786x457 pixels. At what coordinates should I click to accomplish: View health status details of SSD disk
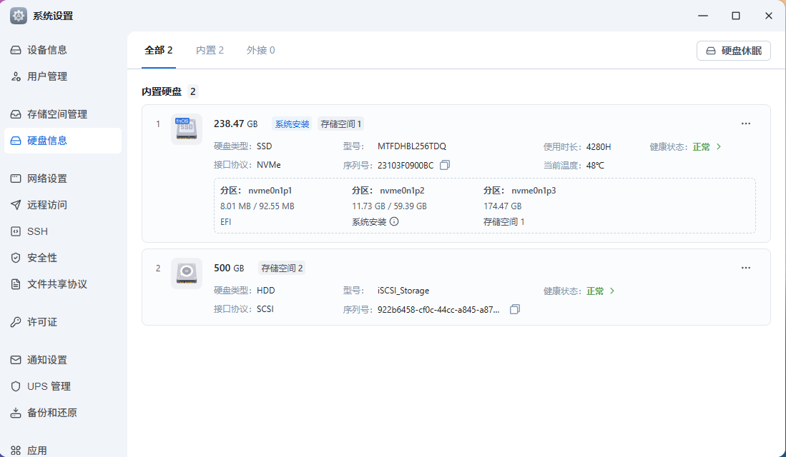707,146
